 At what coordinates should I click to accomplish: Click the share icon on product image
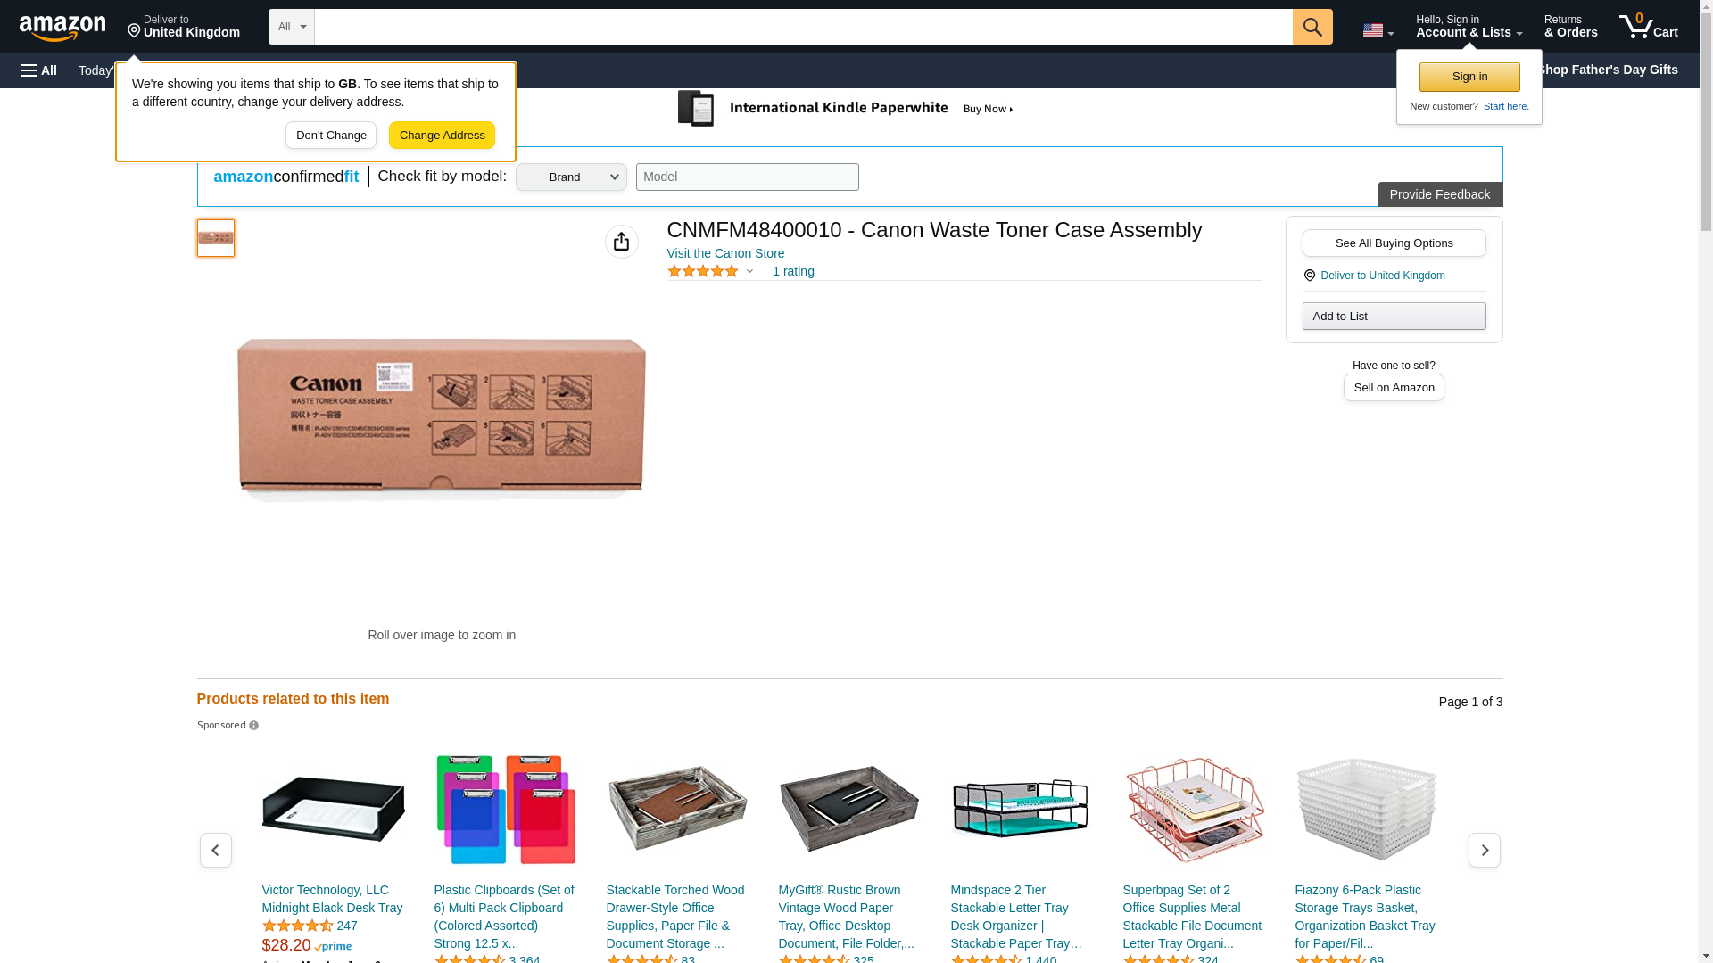pos(622,242)
